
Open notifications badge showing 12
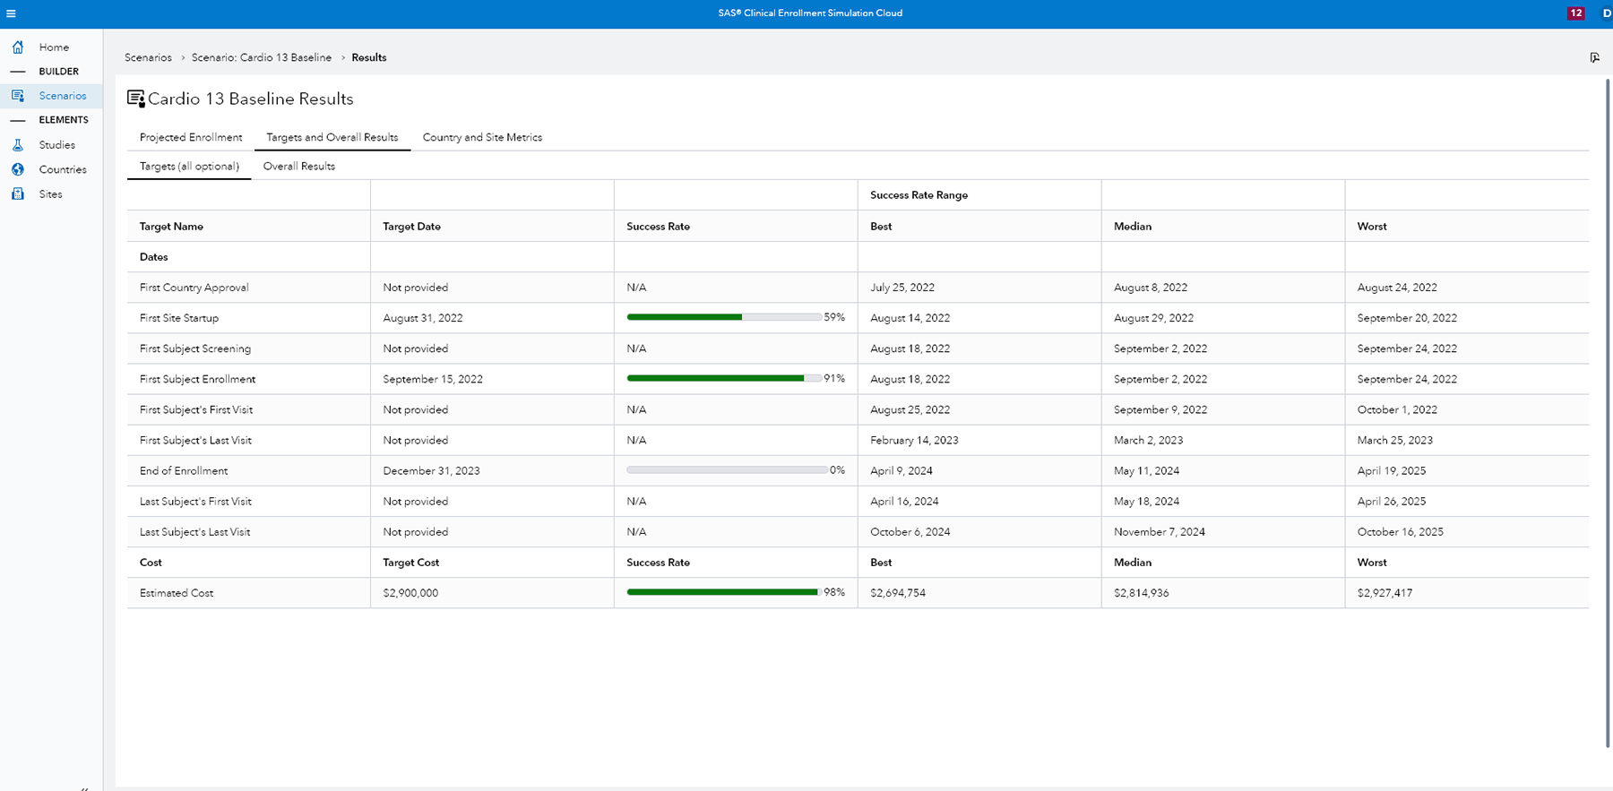coord(1575,13)
